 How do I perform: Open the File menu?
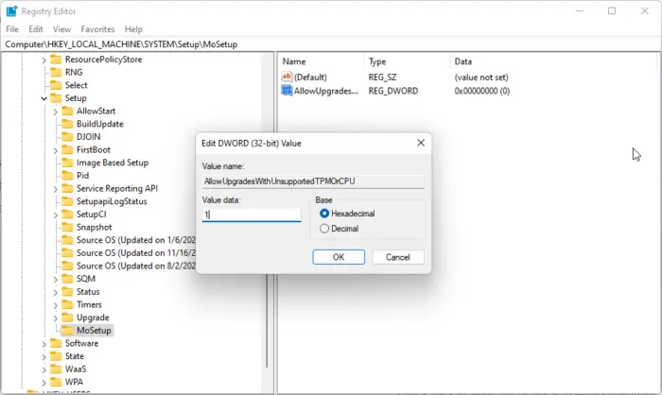[x=12, y=29]
